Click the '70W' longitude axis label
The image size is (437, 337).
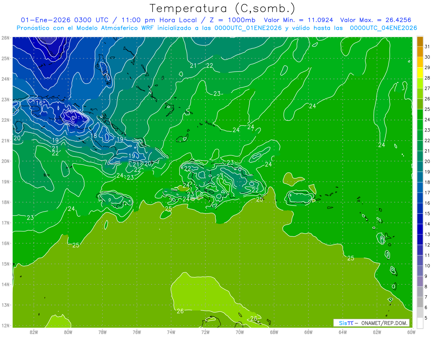240,332
